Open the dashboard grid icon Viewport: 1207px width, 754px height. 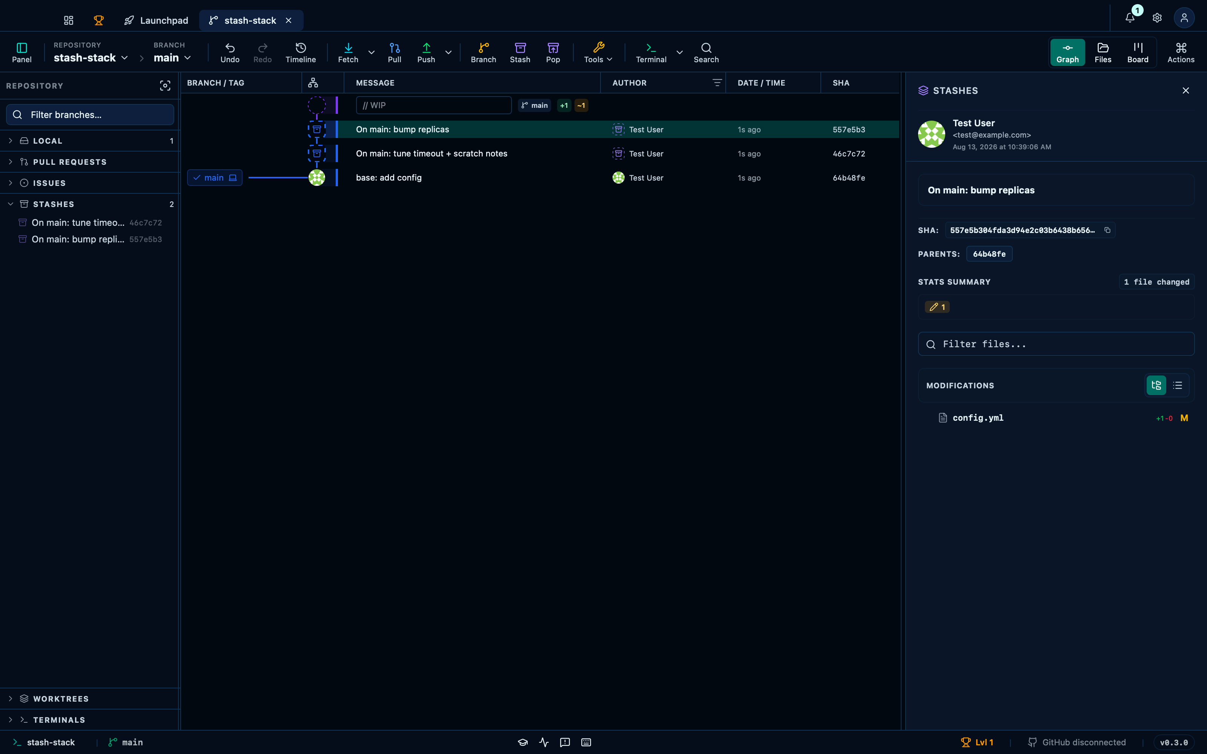[69, 20]
